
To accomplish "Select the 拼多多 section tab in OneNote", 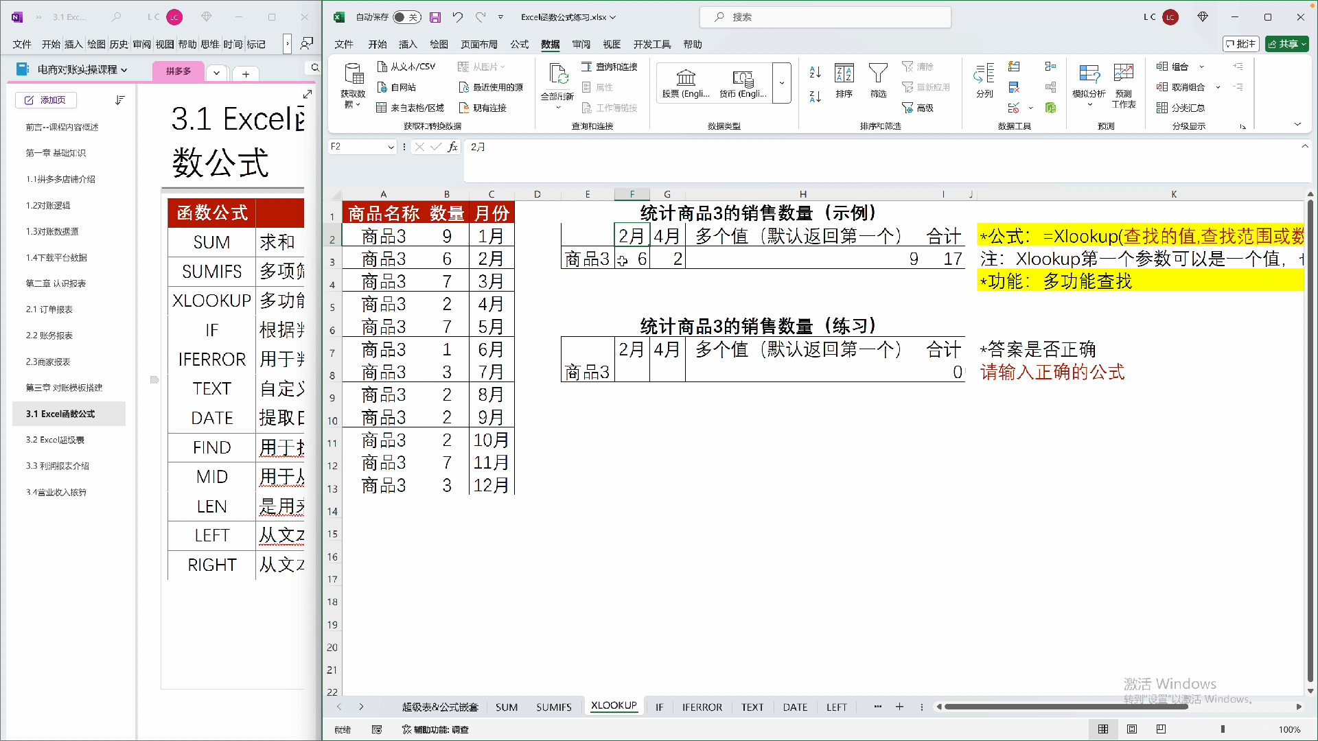I will (178, 71).
